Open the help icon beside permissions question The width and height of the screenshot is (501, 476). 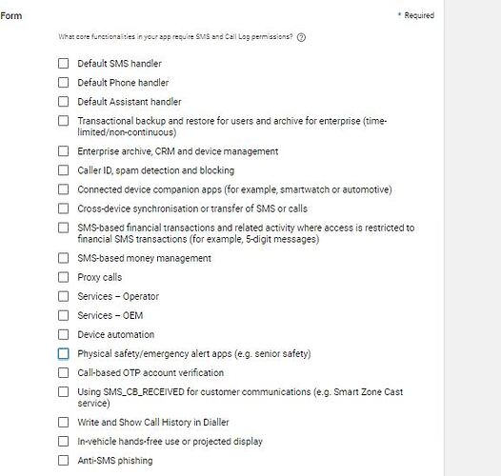(x=301, y=37)
